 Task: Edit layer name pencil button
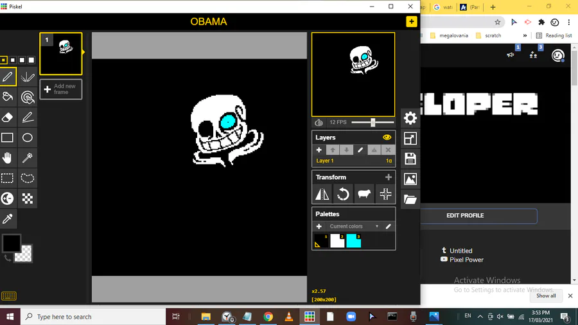[x=360, y=150]
